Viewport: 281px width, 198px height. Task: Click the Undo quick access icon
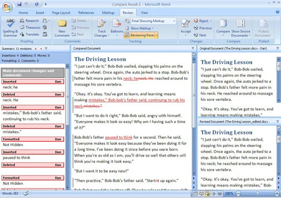tap(26, 4)
